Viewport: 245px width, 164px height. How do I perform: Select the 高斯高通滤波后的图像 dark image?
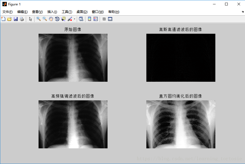(x=181, y=58)
